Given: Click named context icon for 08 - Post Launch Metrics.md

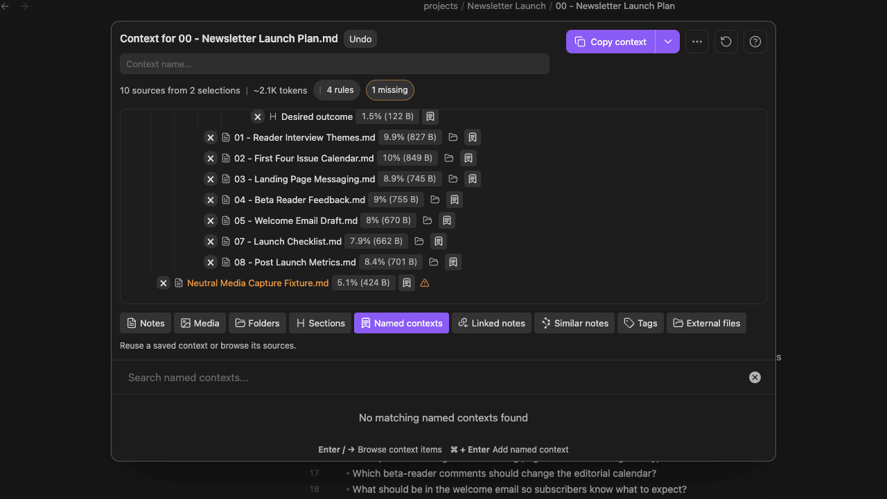Looking at the screenshot, I should pyautogui.click(x=453, y=262).
